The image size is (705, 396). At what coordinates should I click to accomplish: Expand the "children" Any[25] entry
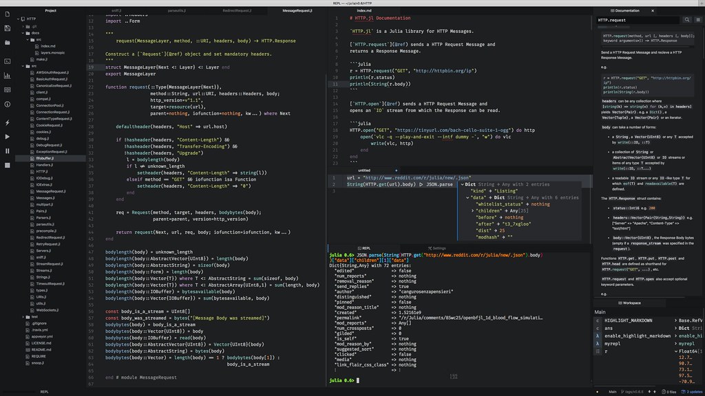[472, 210]
